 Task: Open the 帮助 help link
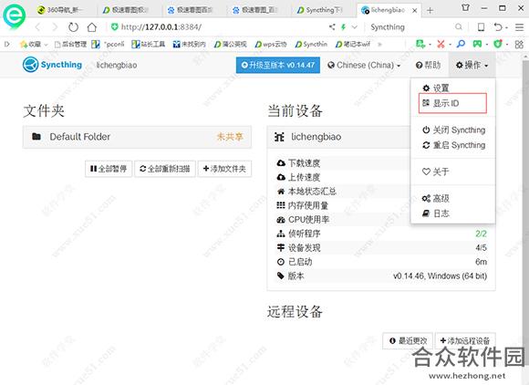[428, 65]
